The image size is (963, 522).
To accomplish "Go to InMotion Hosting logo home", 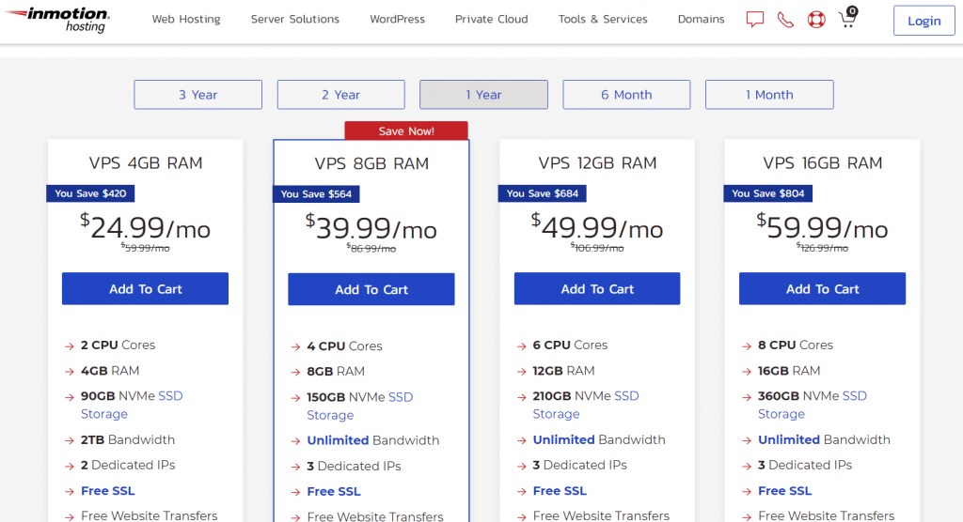I will point(57,19).
